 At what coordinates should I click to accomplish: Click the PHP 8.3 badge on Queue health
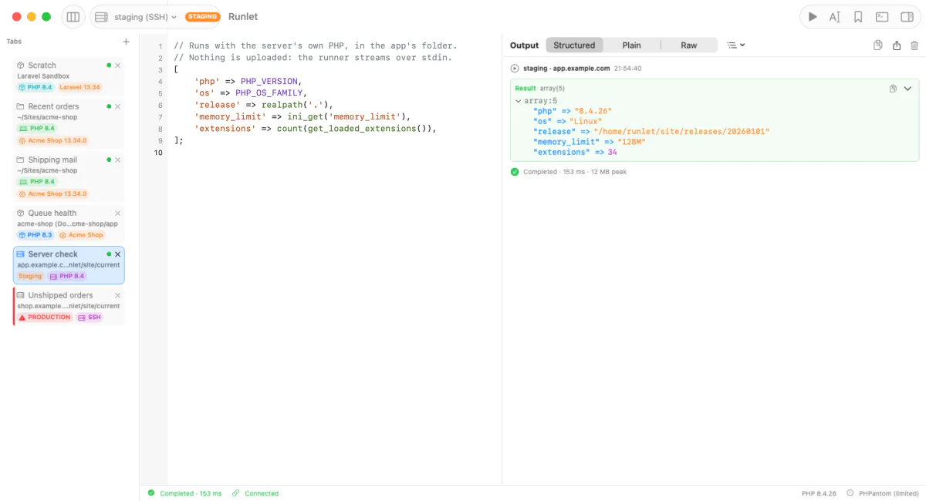35,234
